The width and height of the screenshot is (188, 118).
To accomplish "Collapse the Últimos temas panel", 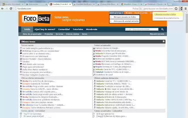I will [x=164, y=41].
